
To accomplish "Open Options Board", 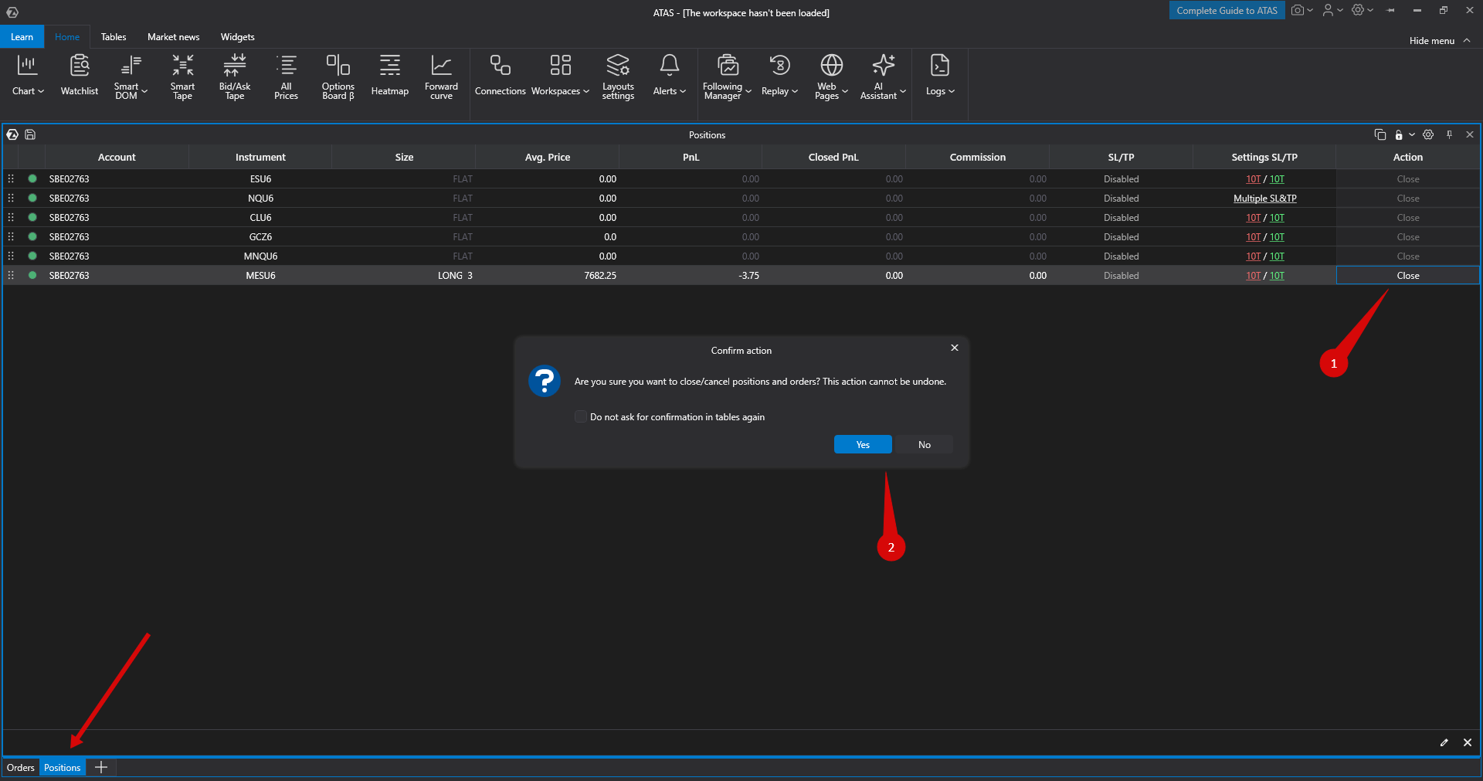I will 338,77.
